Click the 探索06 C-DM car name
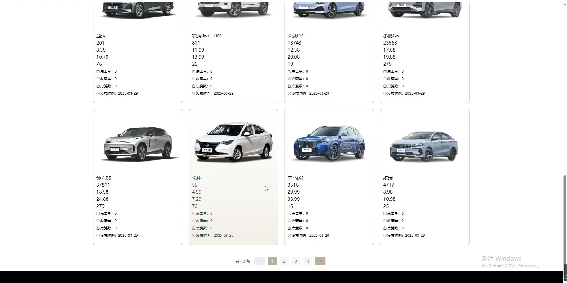This screenshot has width=567, height=283. [x=207, y=36]
